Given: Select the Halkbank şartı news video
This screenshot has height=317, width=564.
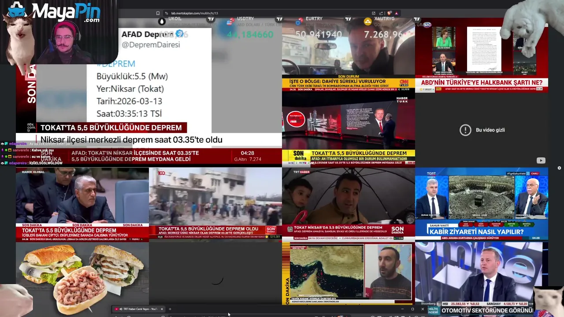Looking at the screenshot, I should [x=482, y=55].
